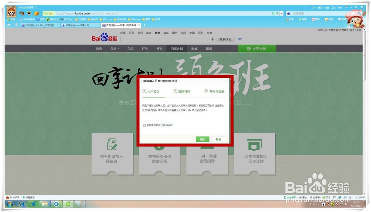Open the 网银 toolbar dropdown
This screenshot has height=212, width=371.
pos(304,19)
